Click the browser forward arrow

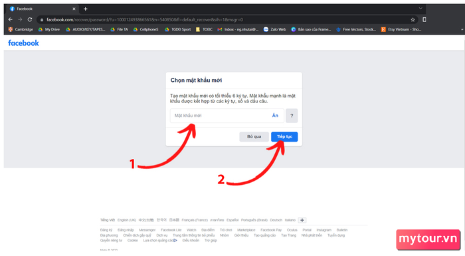click(x=20, y=19)
